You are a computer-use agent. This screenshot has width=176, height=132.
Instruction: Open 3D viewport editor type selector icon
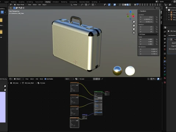(x=11, y=5)
